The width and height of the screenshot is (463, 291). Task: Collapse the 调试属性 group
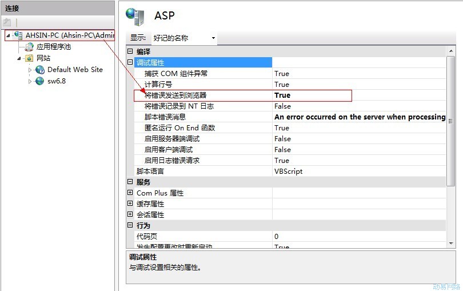(130, 63)
